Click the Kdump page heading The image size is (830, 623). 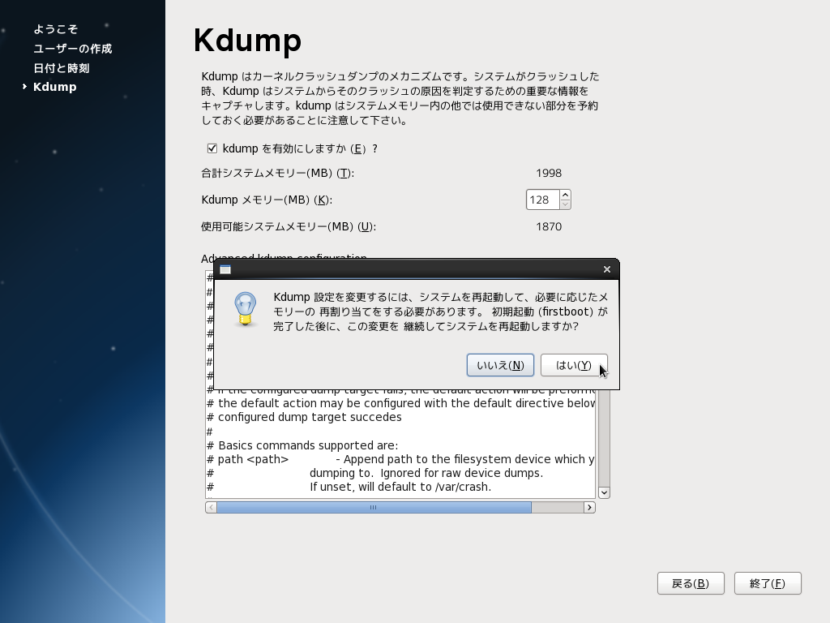[x=248, y=41]
